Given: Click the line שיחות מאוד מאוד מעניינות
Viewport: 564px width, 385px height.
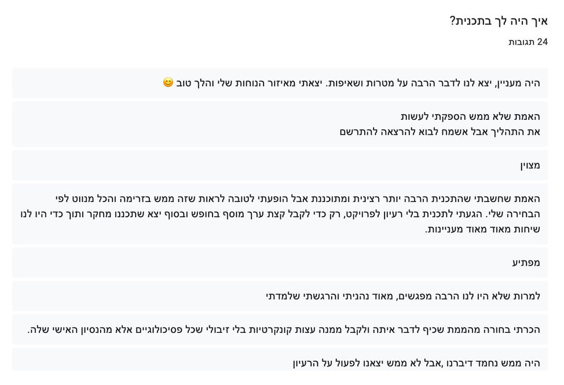Looking at the screenshot, I should click(x=482, y=229).
